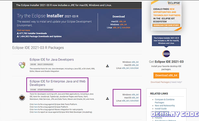Select Windows x86_64 for Enterprise Java package
This screenshot has width=199, height=121.
coord(135,95)
